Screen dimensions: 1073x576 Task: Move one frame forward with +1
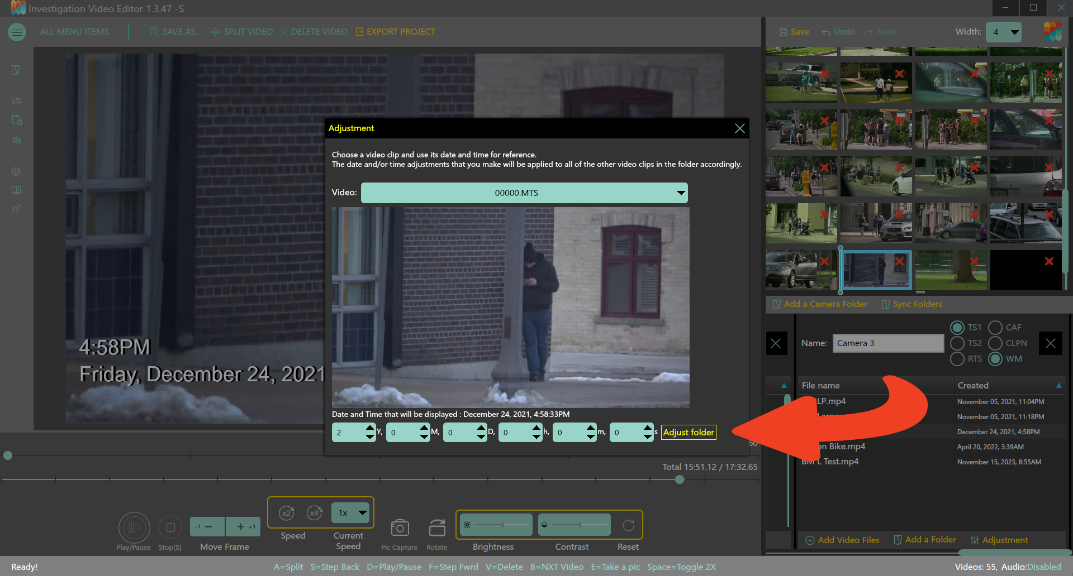[x=243, y=526]
